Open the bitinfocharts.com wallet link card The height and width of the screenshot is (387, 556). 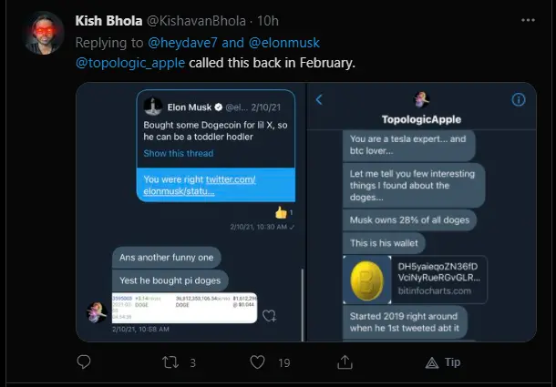point(415,280)
